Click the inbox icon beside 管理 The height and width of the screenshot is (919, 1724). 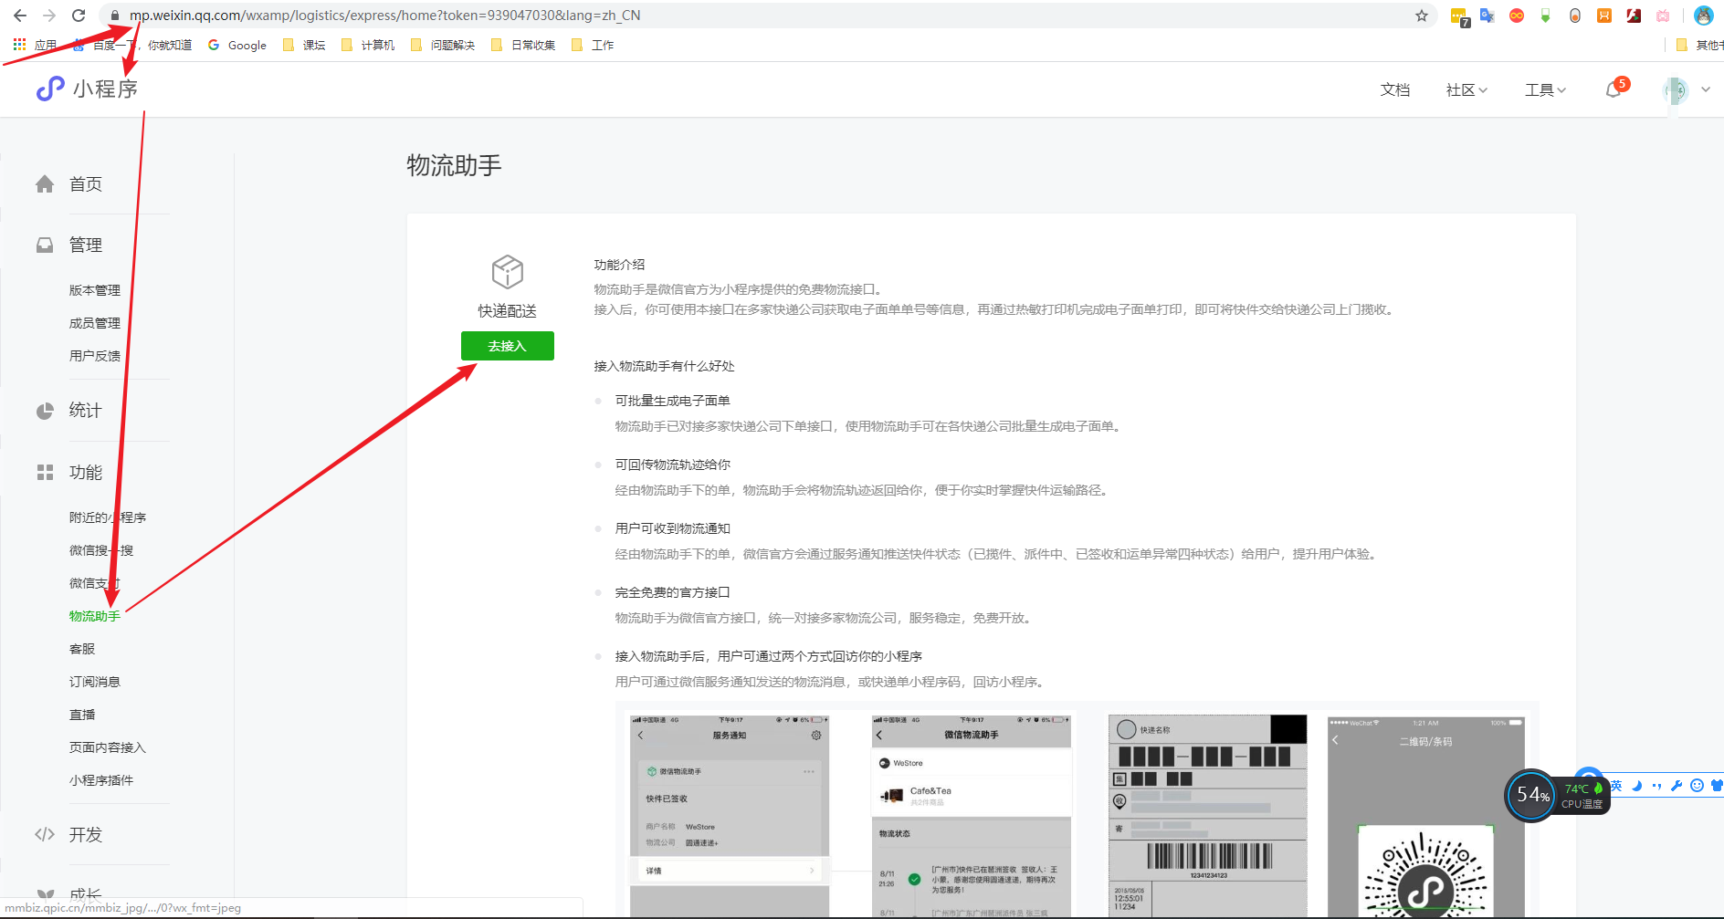click(45, 245)
